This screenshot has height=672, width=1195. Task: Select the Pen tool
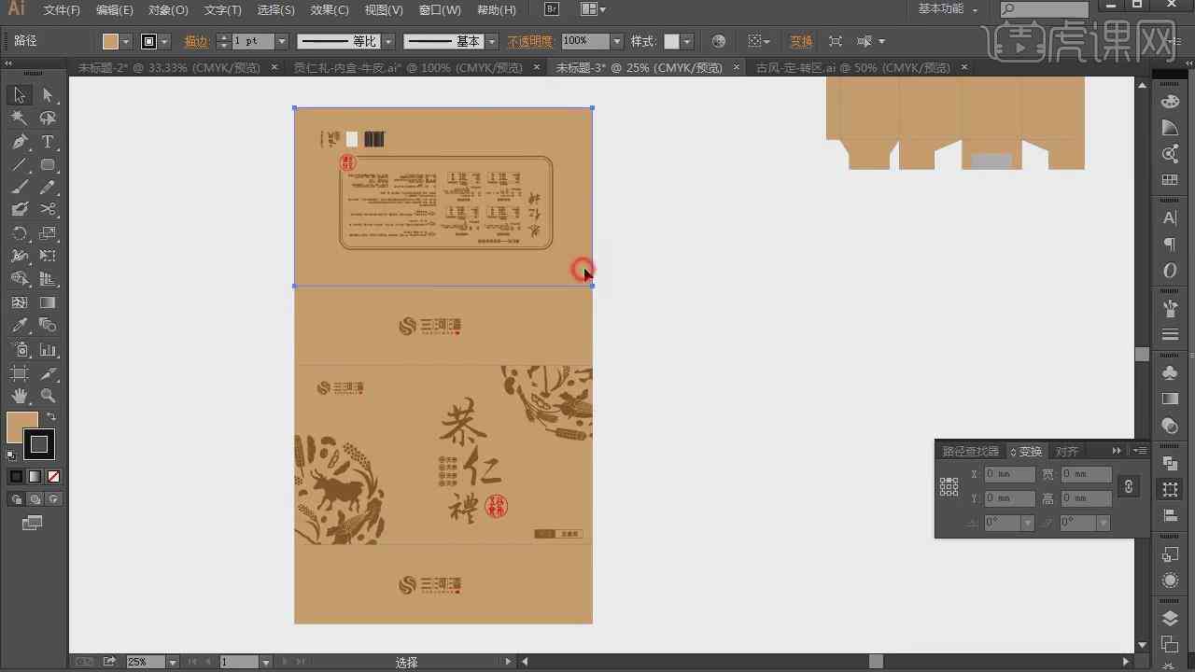pyautogui.click(x=19, y=142)
